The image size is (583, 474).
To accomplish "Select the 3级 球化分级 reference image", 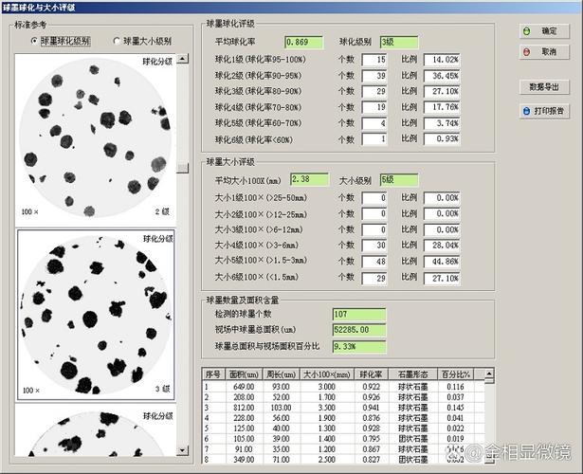I will pyautogui.click(x=96, y=316).
